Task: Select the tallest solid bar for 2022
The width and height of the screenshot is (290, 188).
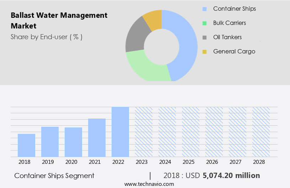Action: tap(120, 132)
